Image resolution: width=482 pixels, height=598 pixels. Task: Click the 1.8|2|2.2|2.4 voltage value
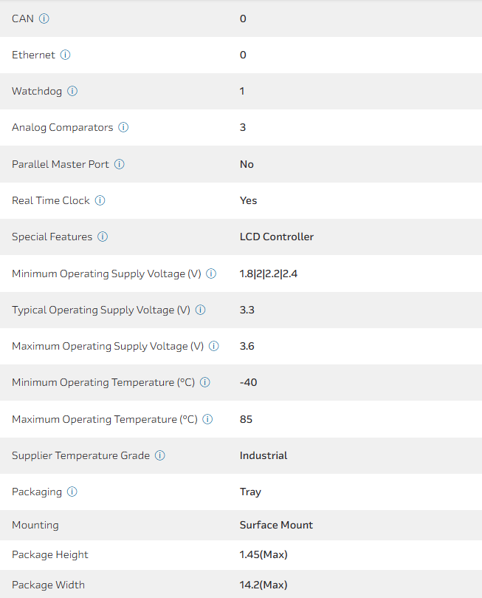click(269, 273)
